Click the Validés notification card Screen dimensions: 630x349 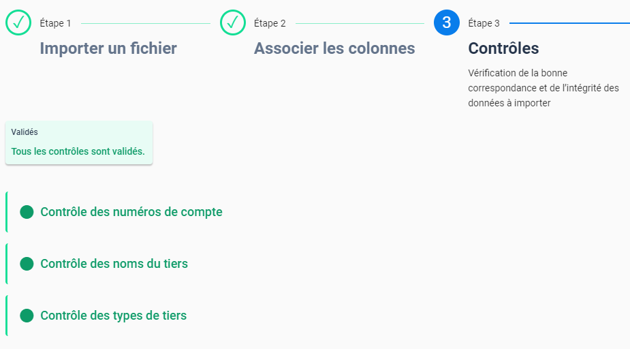click(x=79, y=142)
